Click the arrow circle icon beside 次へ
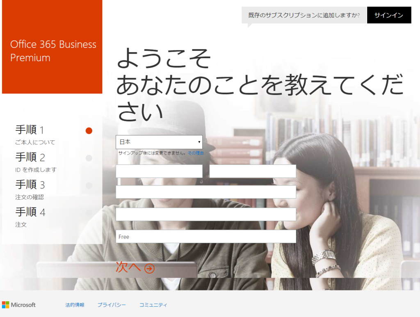The height and width of the screenshot is (317, 420). point(149,268)
